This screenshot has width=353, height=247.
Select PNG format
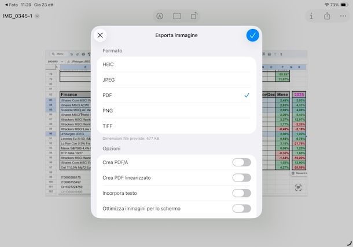click(176, 111)
